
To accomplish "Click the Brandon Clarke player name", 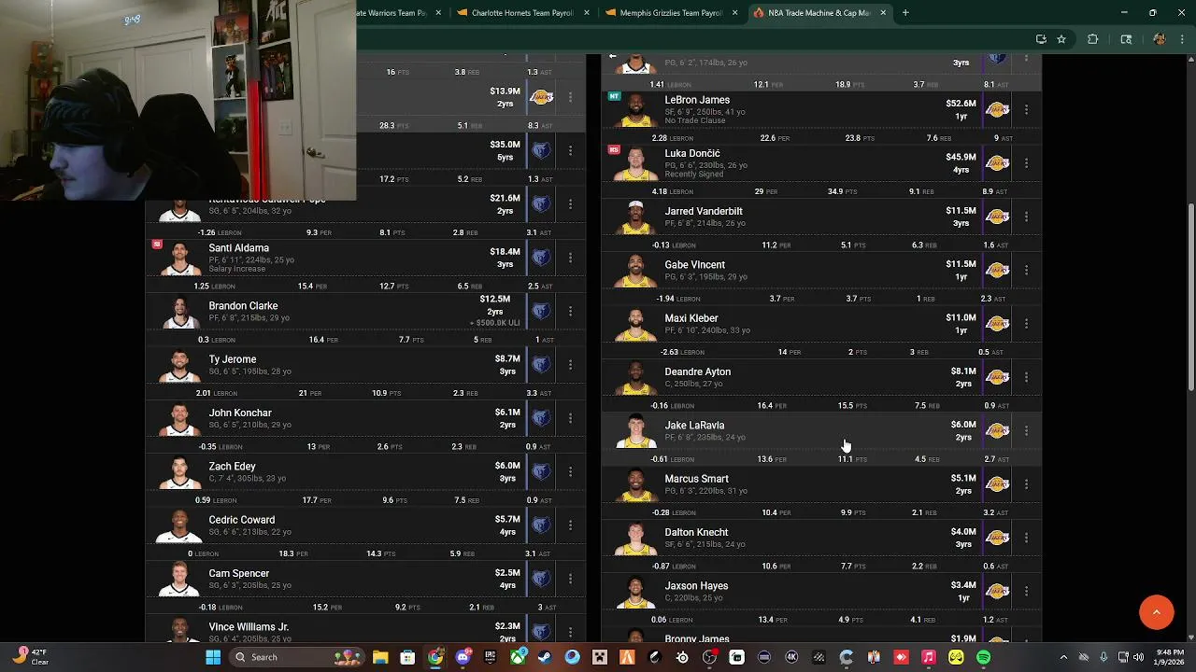I will pos(243,306).
